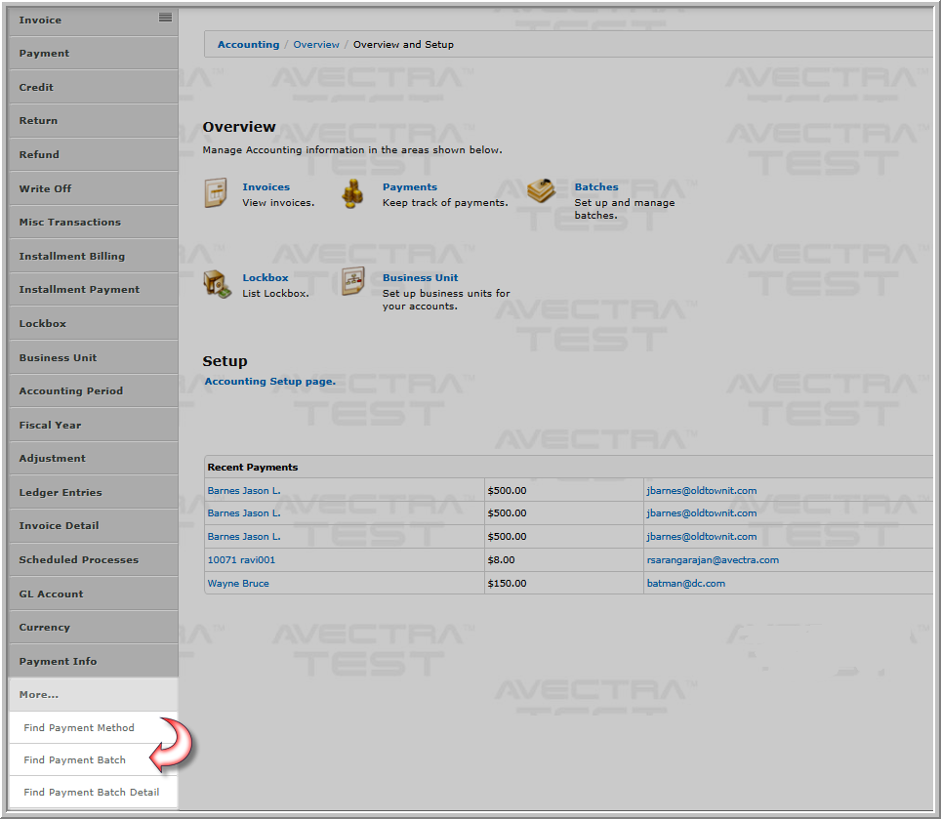Click the gold coins Payments icon
The width and height of the screenshot is (941, 819).
[352, 194]
